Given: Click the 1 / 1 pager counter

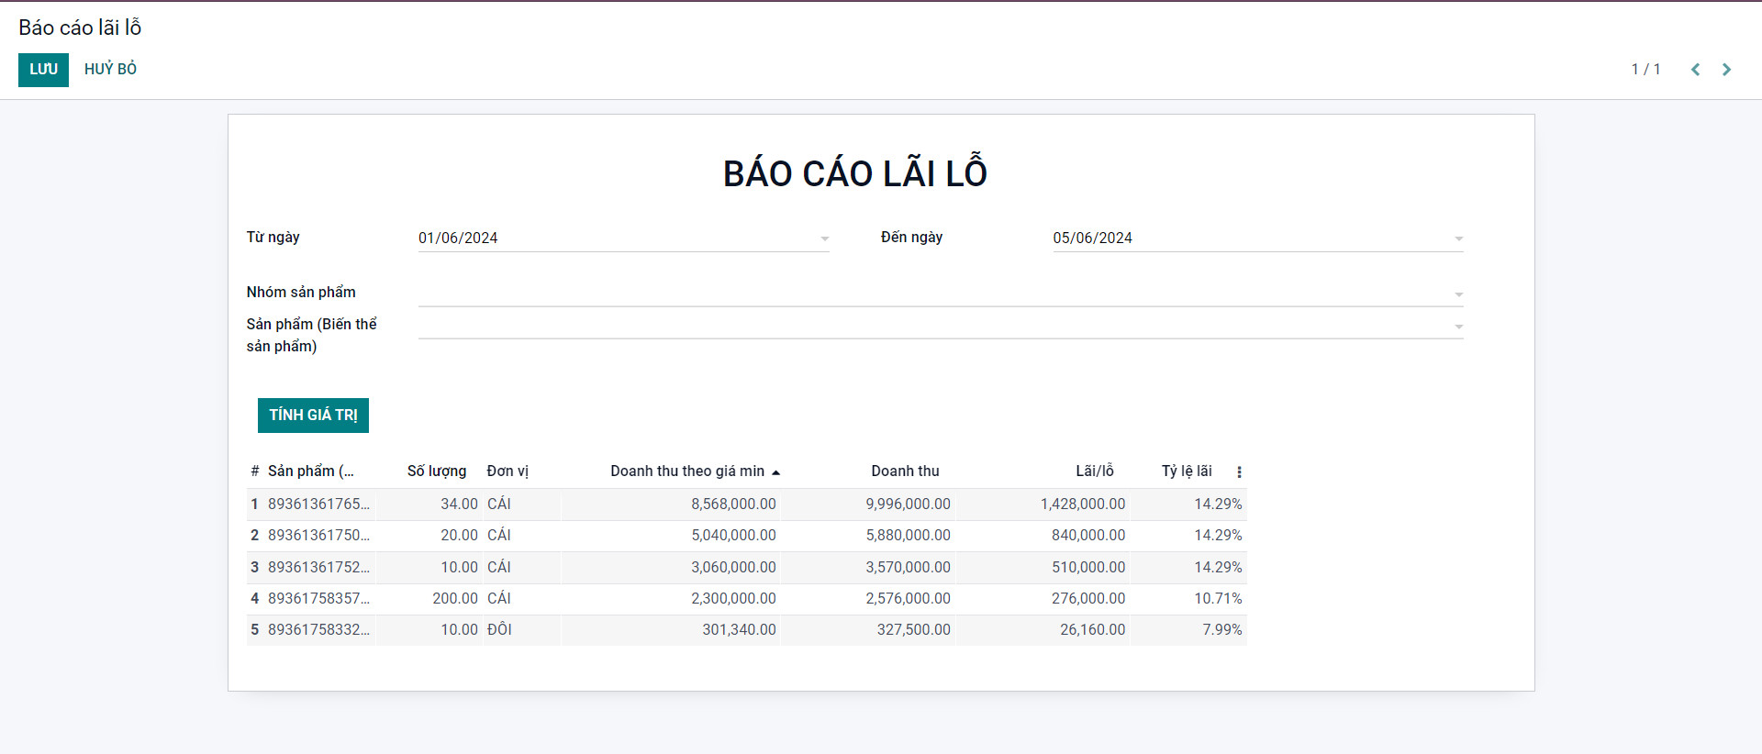Looking at the screenshot, I should (x=1645, y=70).
